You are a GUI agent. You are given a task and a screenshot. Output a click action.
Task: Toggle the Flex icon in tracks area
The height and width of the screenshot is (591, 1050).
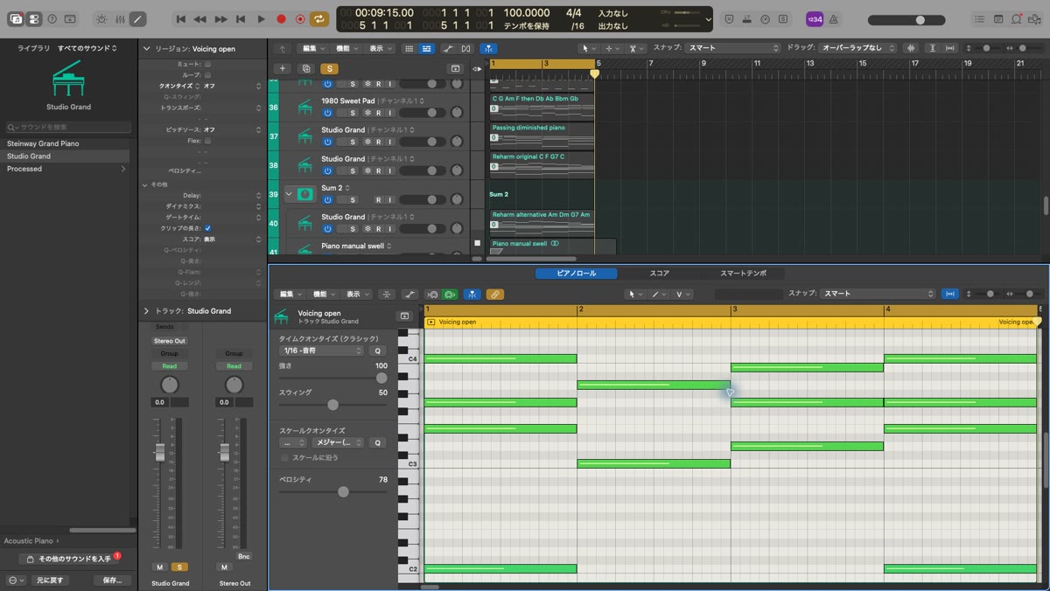pyautogui.click(x=465, y=48)
